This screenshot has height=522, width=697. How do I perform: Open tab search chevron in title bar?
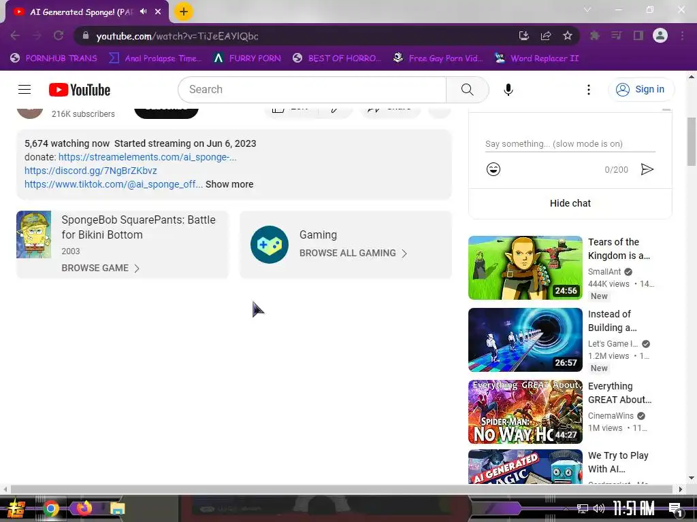coord(587,10)
